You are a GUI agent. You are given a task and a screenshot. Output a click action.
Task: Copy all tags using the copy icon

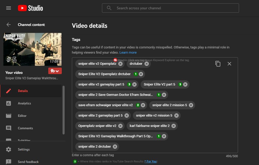pyautogui.click(x=218, y=63)
